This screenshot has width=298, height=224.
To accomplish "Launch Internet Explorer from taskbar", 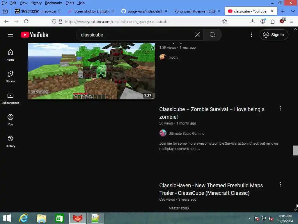I will [x=24, y=218].
